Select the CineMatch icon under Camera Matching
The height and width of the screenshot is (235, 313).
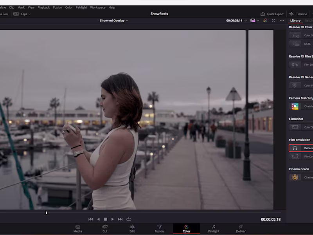295,106
